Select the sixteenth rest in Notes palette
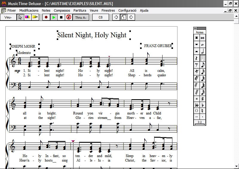 tap(197, 72)
